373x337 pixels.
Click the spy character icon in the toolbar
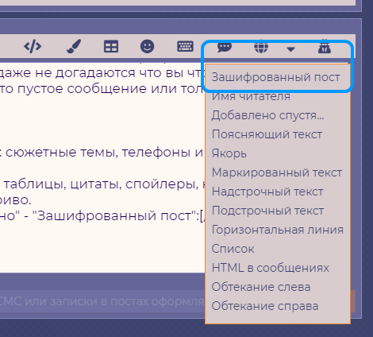click(325, 47)
